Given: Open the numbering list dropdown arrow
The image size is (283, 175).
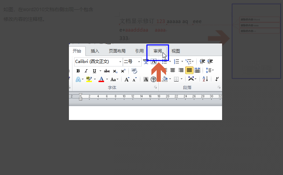Looking at the screenshot, I should click(x=182, y=62).
